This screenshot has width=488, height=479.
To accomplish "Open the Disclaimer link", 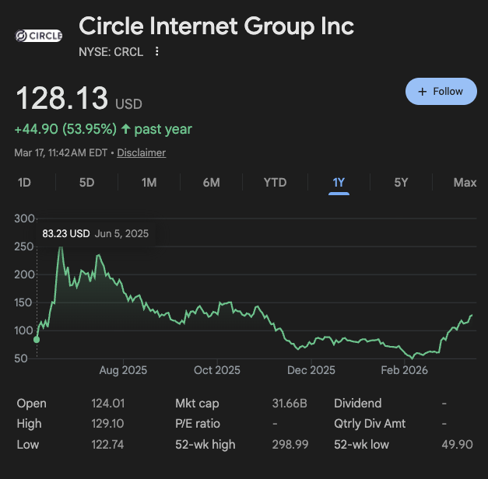I will click(142, 153).
